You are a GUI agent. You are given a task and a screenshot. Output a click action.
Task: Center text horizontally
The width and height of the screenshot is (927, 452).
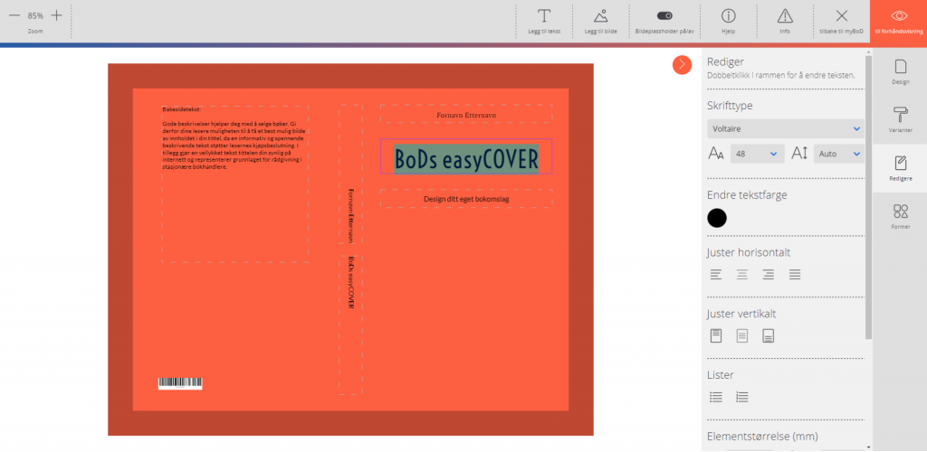point(742,275)
